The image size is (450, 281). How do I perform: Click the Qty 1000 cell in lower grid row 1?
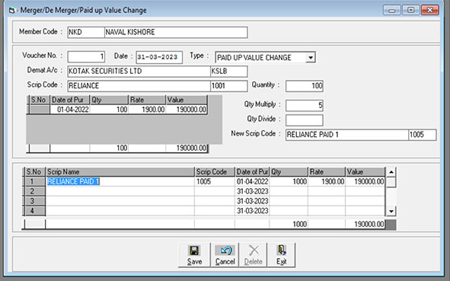click(x=289, y=181)
